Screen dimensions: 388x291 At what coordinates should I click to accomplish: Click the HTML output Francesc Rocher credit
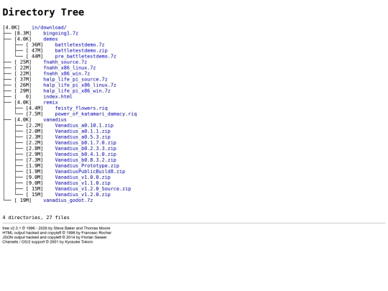tap(57, 233)
